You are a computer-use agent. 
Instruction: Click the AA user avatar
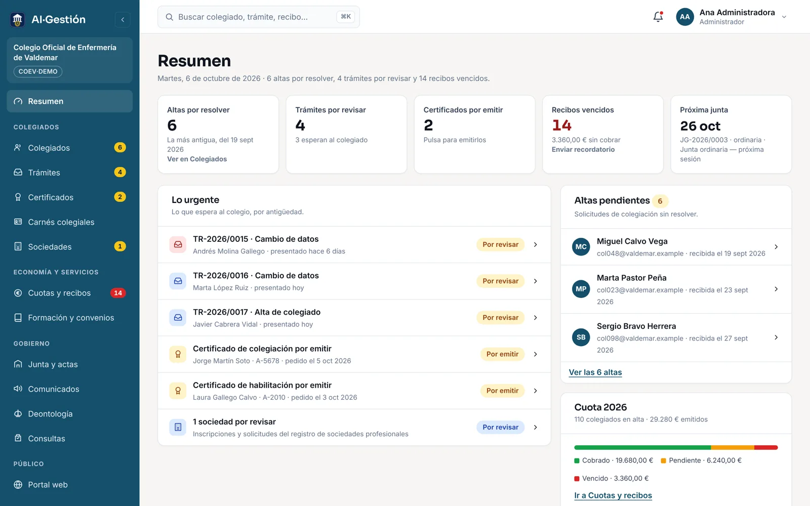[684, 17]
